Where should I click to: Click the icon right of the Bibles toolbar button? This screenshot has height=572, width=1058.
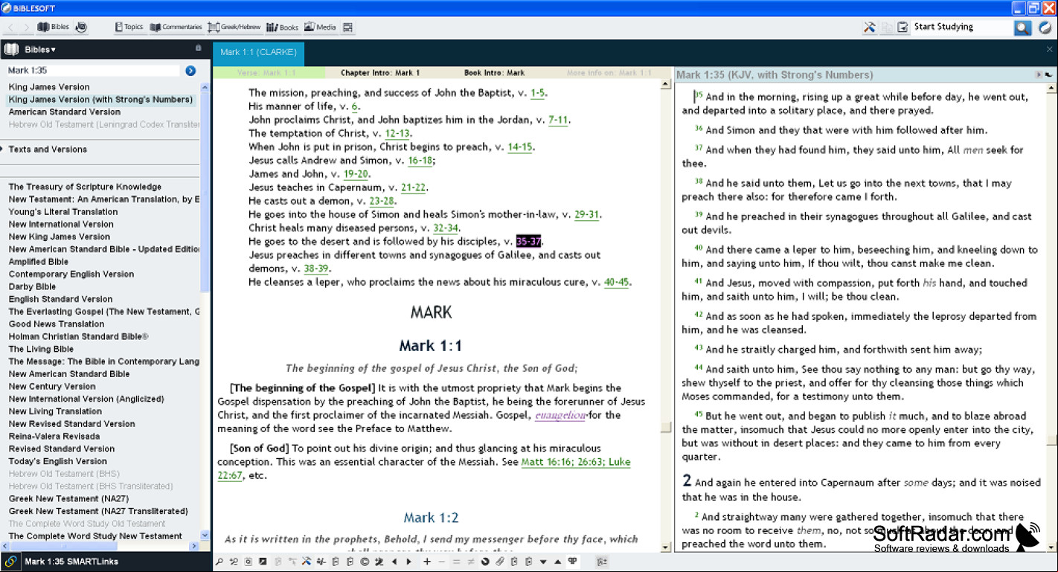(x=81, y=28)
